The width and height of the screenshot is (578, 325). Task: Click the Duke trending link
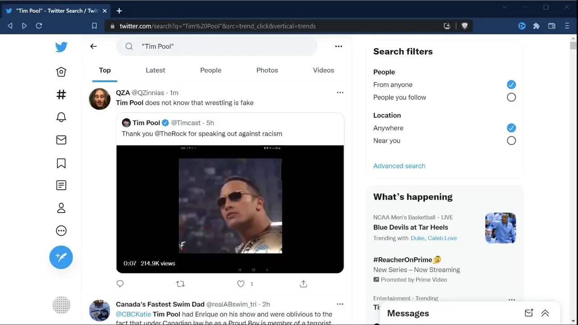coord(418,238)
